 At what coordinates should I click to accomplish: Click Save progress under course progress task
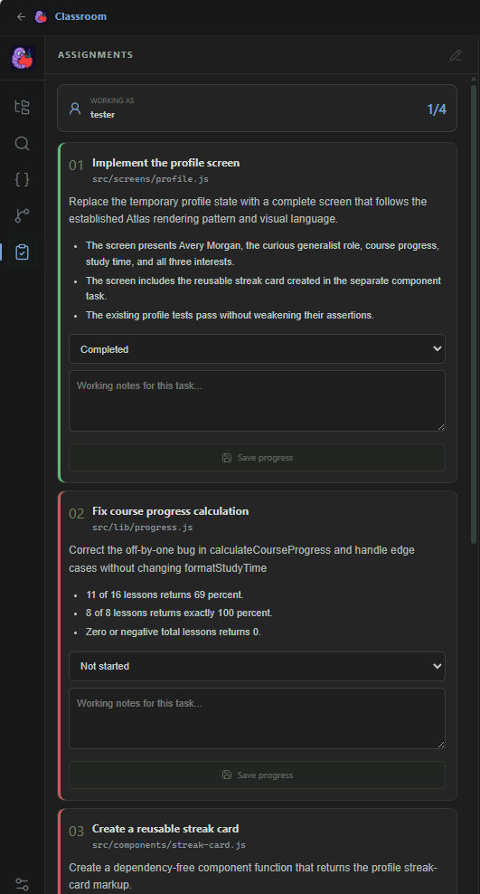click(257, 775)
